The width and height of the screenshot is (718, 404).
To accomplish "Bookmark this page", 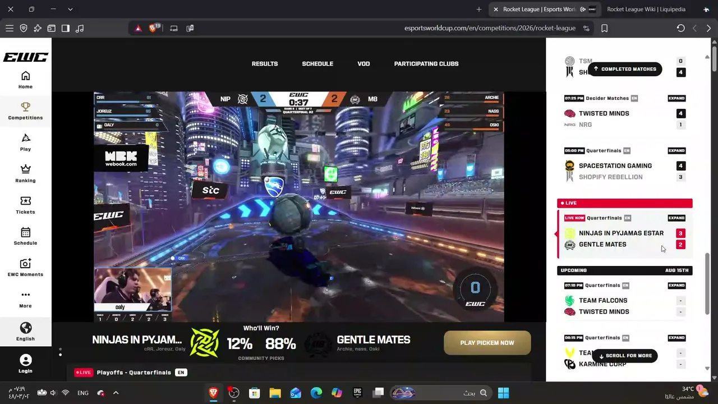I will coord(604,28).
